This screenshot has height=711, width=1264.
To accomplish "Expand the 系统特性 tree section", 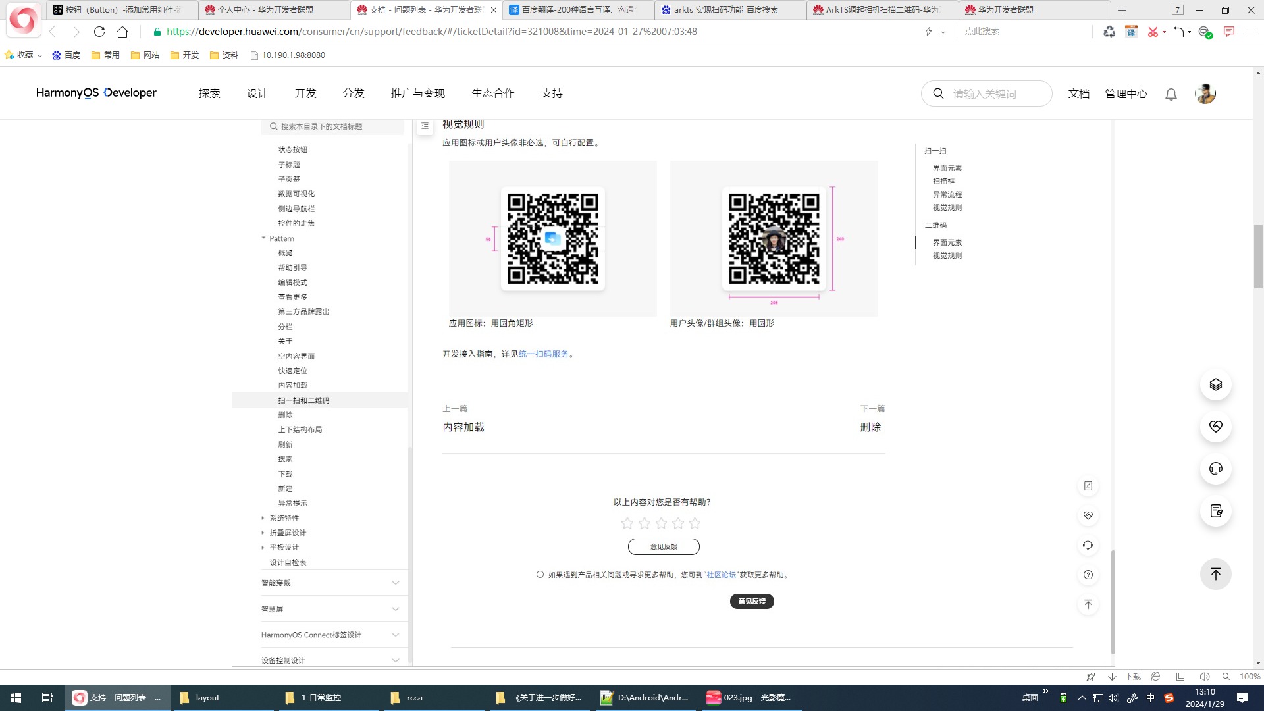I will [263, 518].
